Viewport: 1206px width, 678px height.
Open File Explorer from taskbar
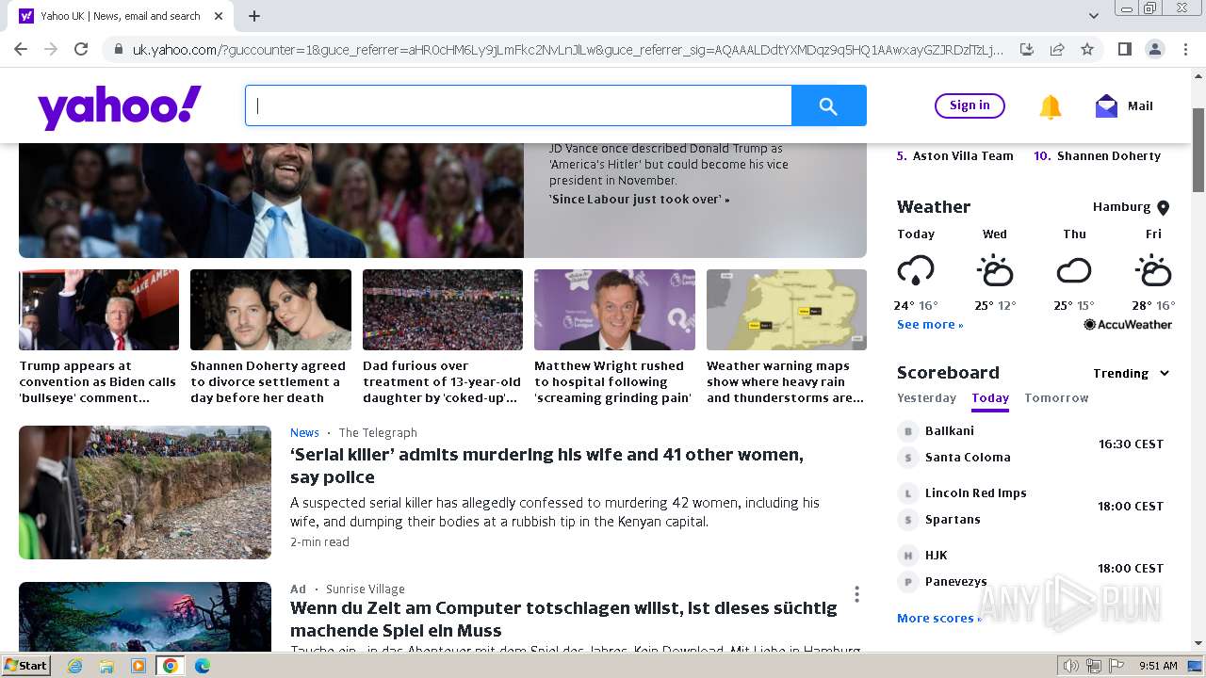[106, 666]
